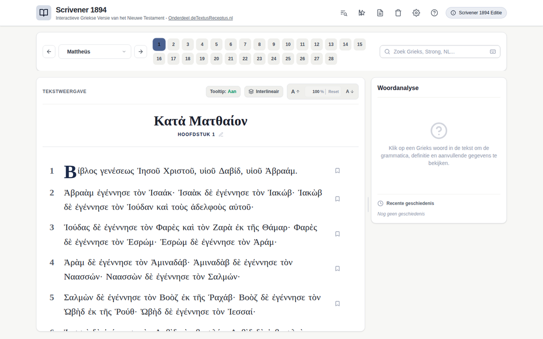
Task: Go to previous book with left arrow
Action: (x=49, y=52)
